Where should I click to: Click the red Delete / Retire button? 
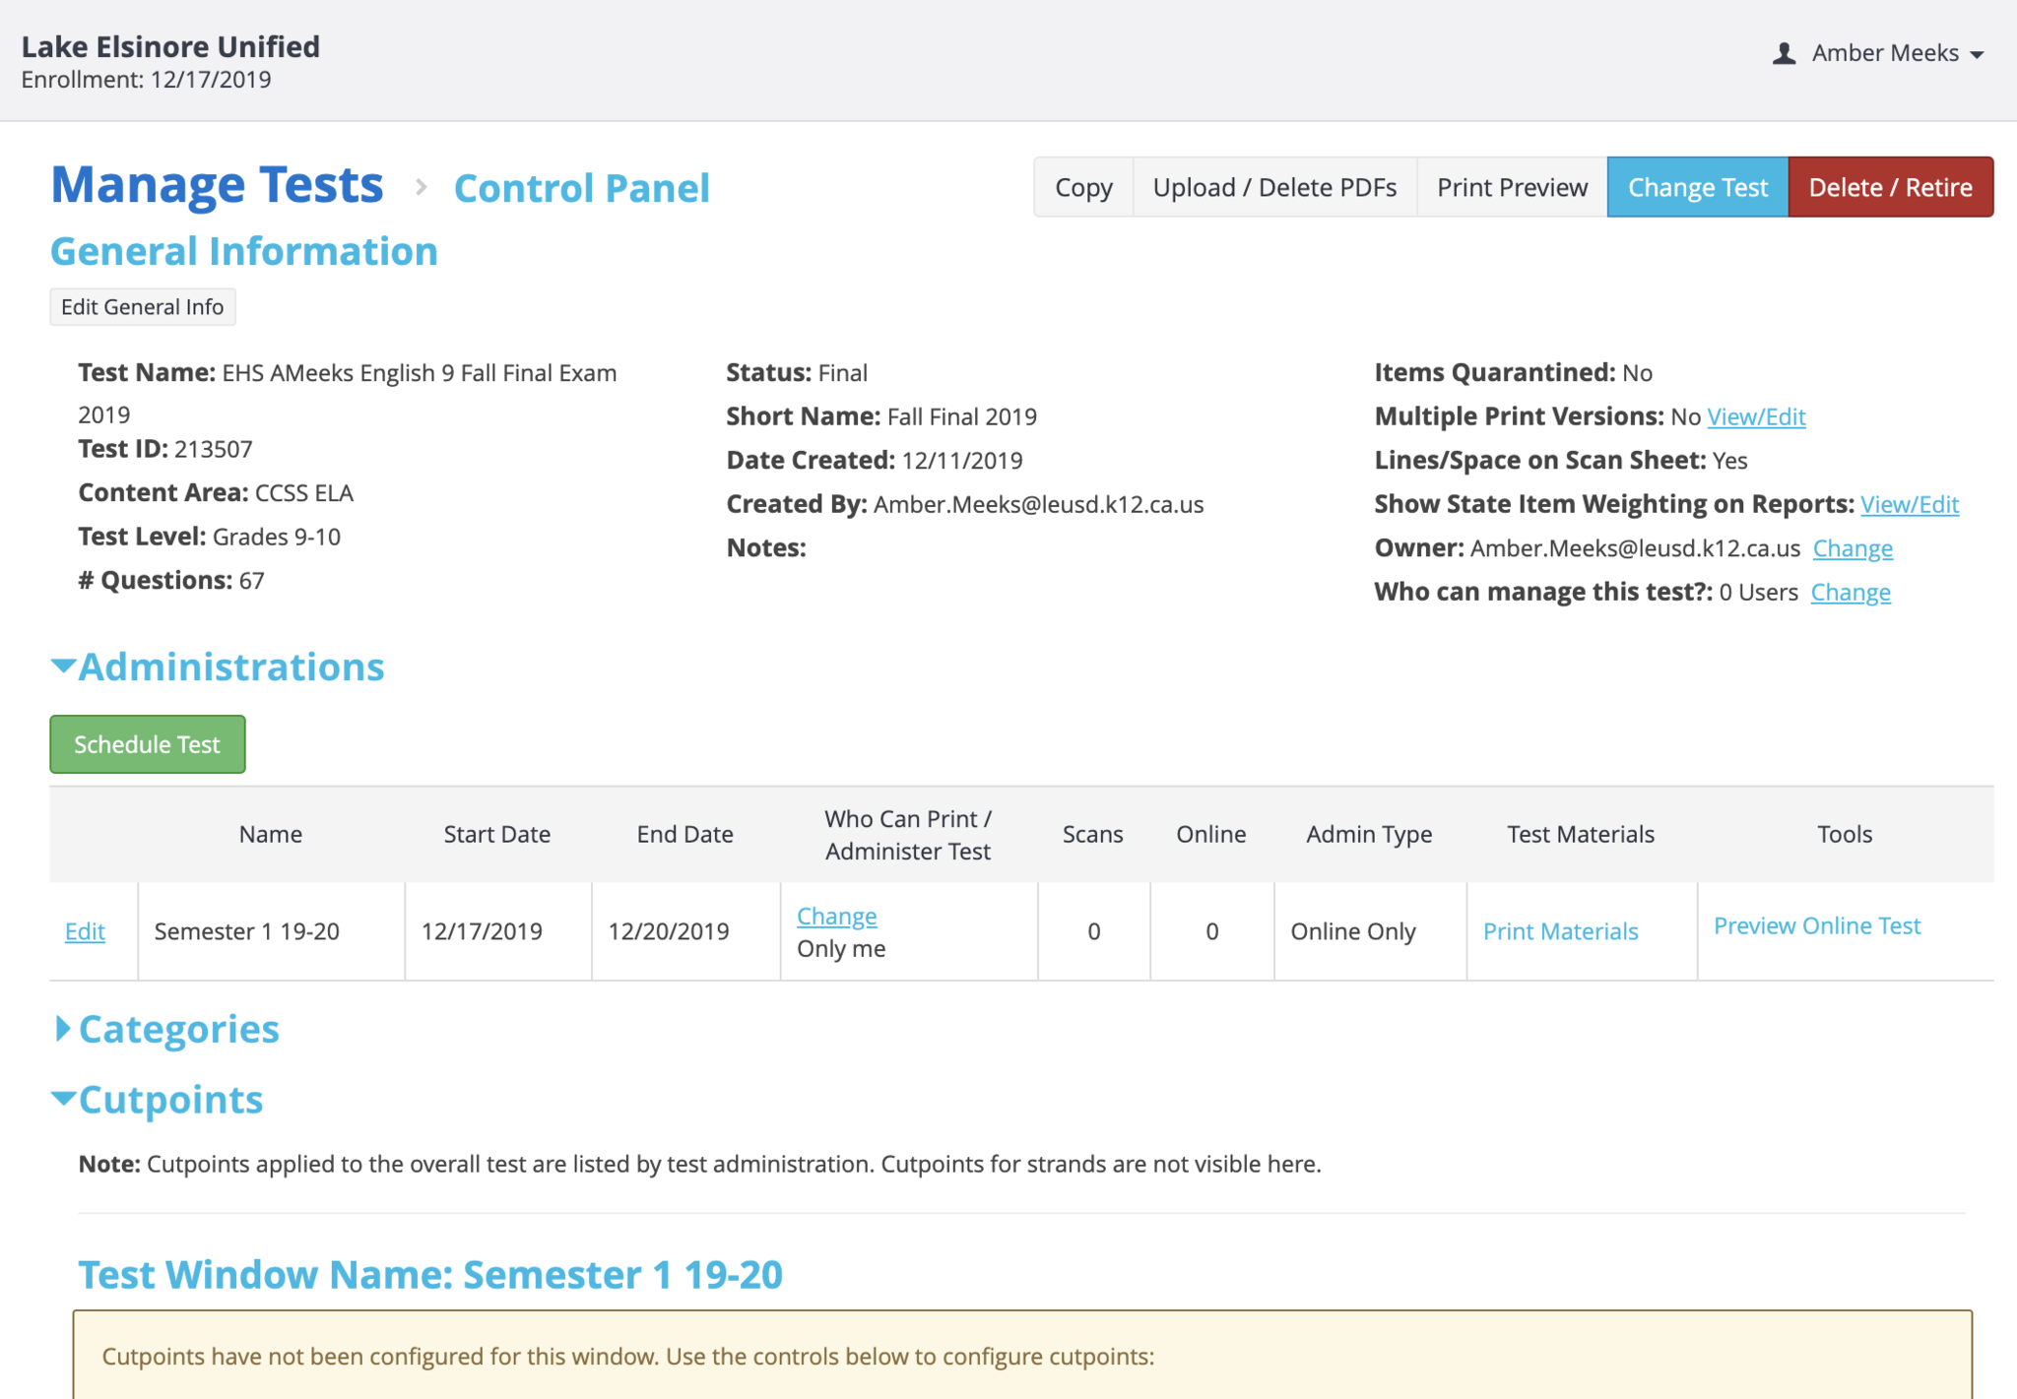coord(1890,187)
